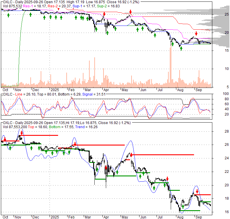This screenshot has height=219, width=230.
Task: Click the 26 price axis label
Action: point(227,145)
